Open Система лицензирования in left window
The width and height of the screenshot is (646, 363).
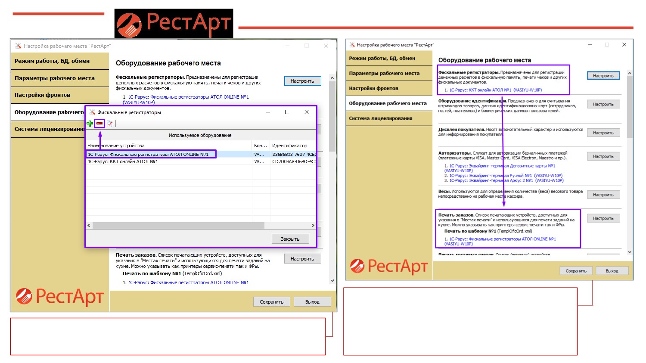pyautogui.click(x=48, y=129)
